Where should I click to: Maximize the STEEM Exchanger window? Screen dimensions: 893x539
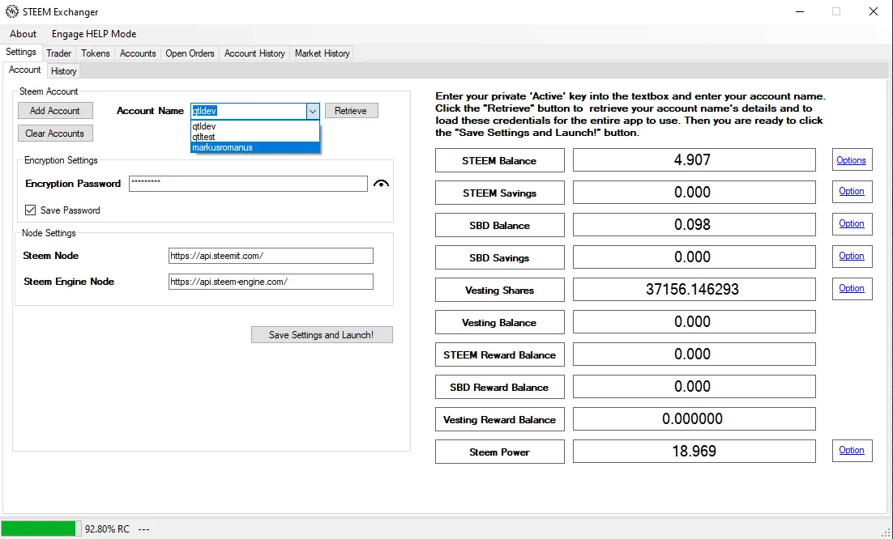click(836, 11)
